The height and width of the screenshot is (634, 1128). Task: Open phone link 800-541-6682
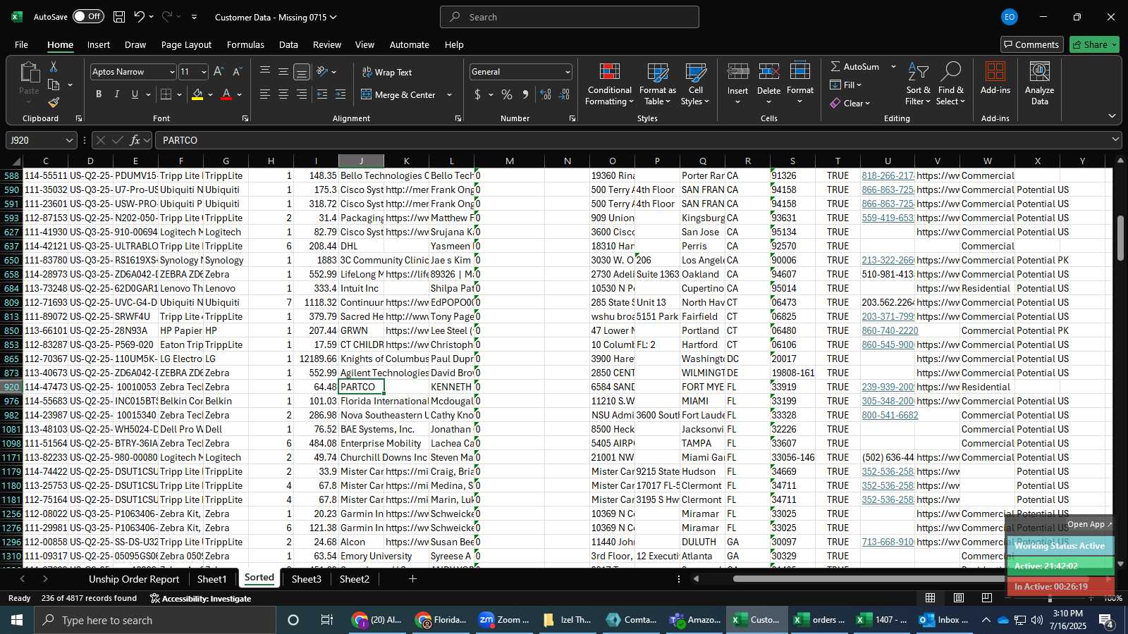click(890, 415)
